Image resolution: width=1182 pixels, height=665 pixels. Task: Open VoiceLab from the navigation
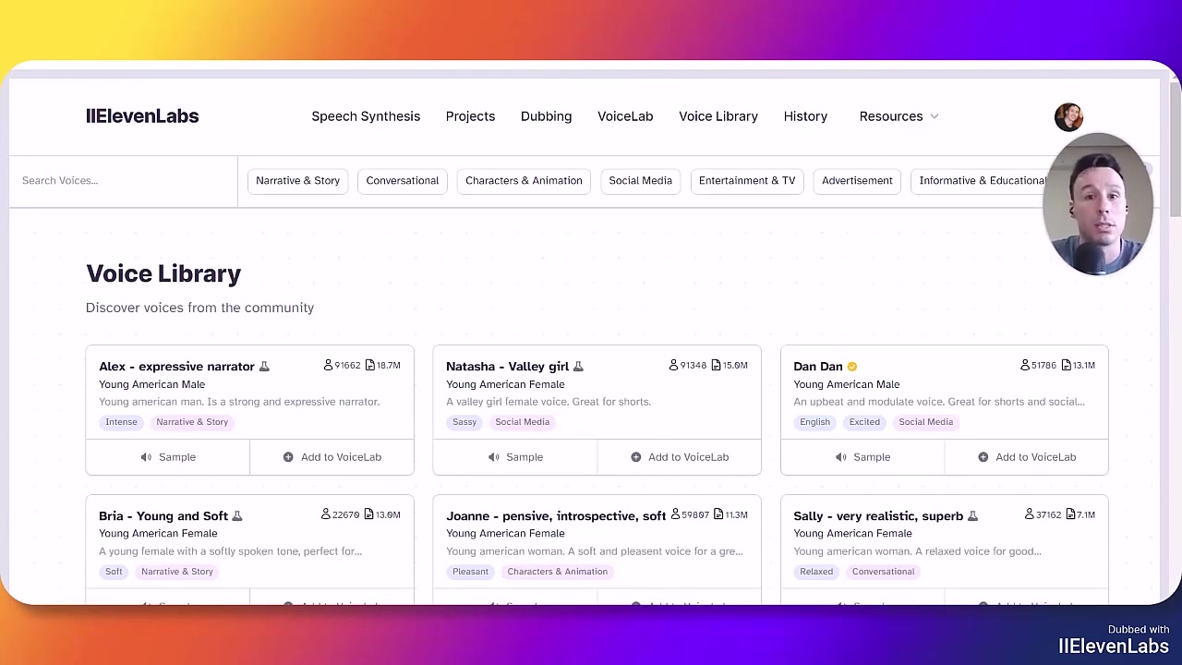pos(625,116)
